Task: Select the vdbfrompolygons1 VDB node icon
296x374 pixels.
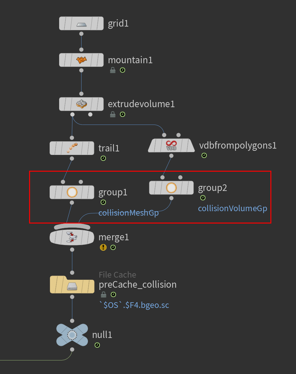Action: coord(171,145)
